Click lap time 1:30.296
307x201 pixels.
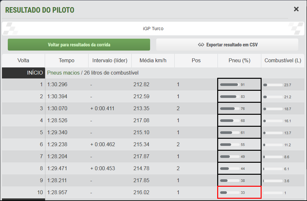coord(57,85)
